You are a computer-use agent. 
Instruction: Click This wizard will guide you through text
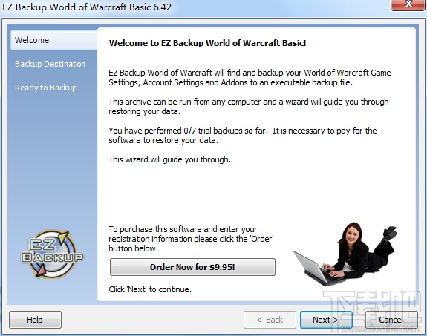point(169,159)
